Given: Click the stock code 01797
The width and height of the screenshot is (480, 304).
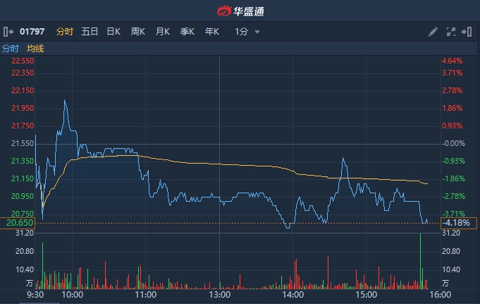Looking at the screenshot, I should pos(32,32).
